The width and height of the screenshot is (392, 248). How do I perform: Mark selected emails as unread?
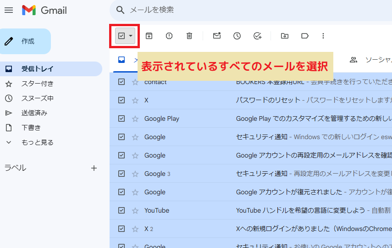(x=217, y=36)
